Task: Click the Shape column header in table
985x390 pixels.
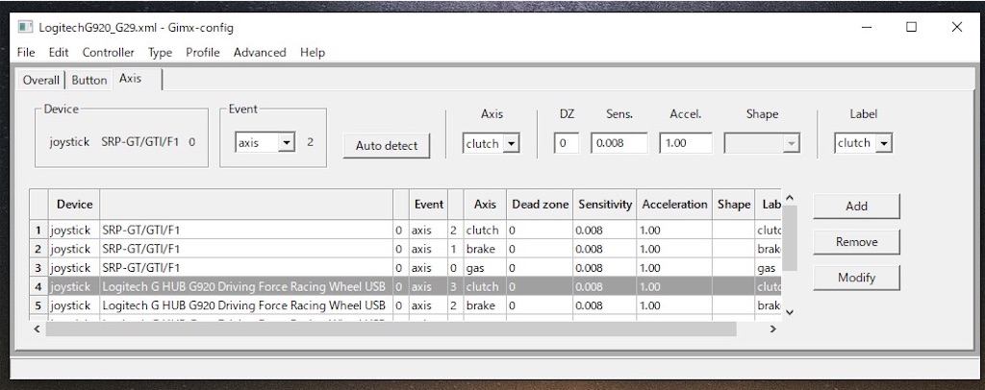Action: point(734,205)
